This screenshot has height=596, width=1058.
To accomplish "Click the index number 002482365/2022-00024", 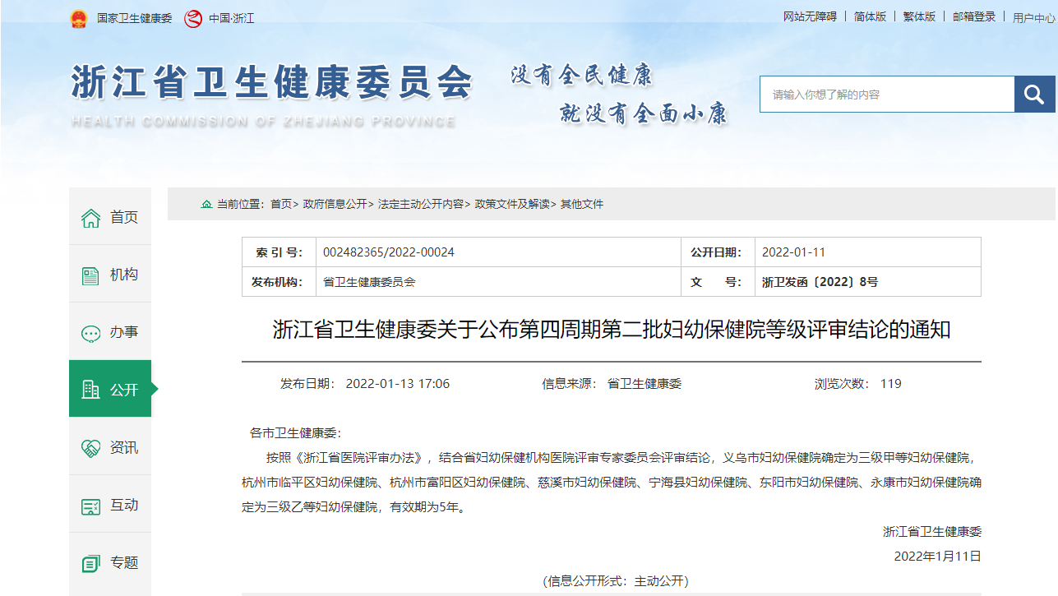I will click(x=389, y=252).
